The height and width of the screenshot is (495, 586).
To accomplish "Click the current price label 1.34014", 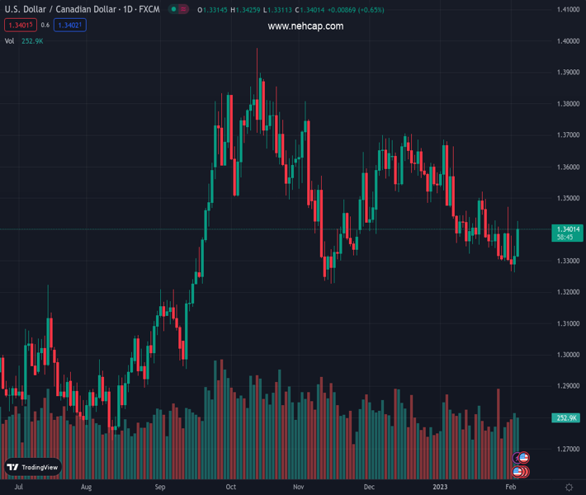I will 566,229.
